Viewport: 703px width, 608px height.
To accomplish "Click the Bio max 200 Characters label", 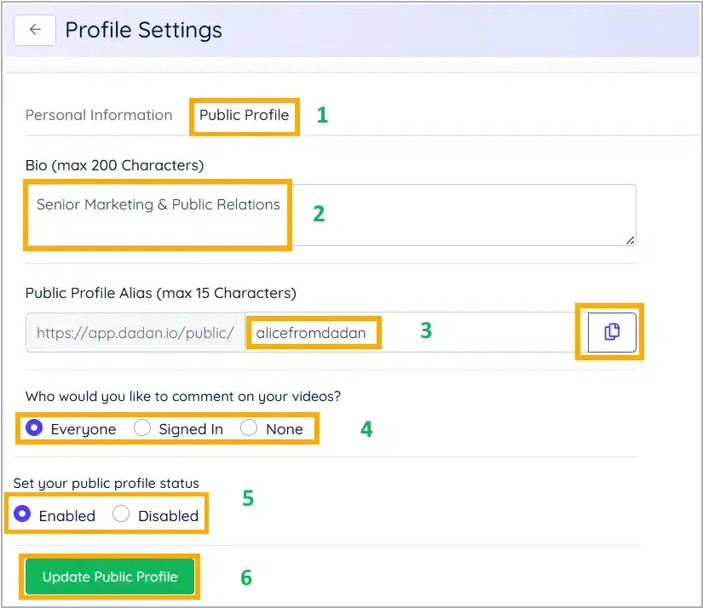I will point(114,164).
